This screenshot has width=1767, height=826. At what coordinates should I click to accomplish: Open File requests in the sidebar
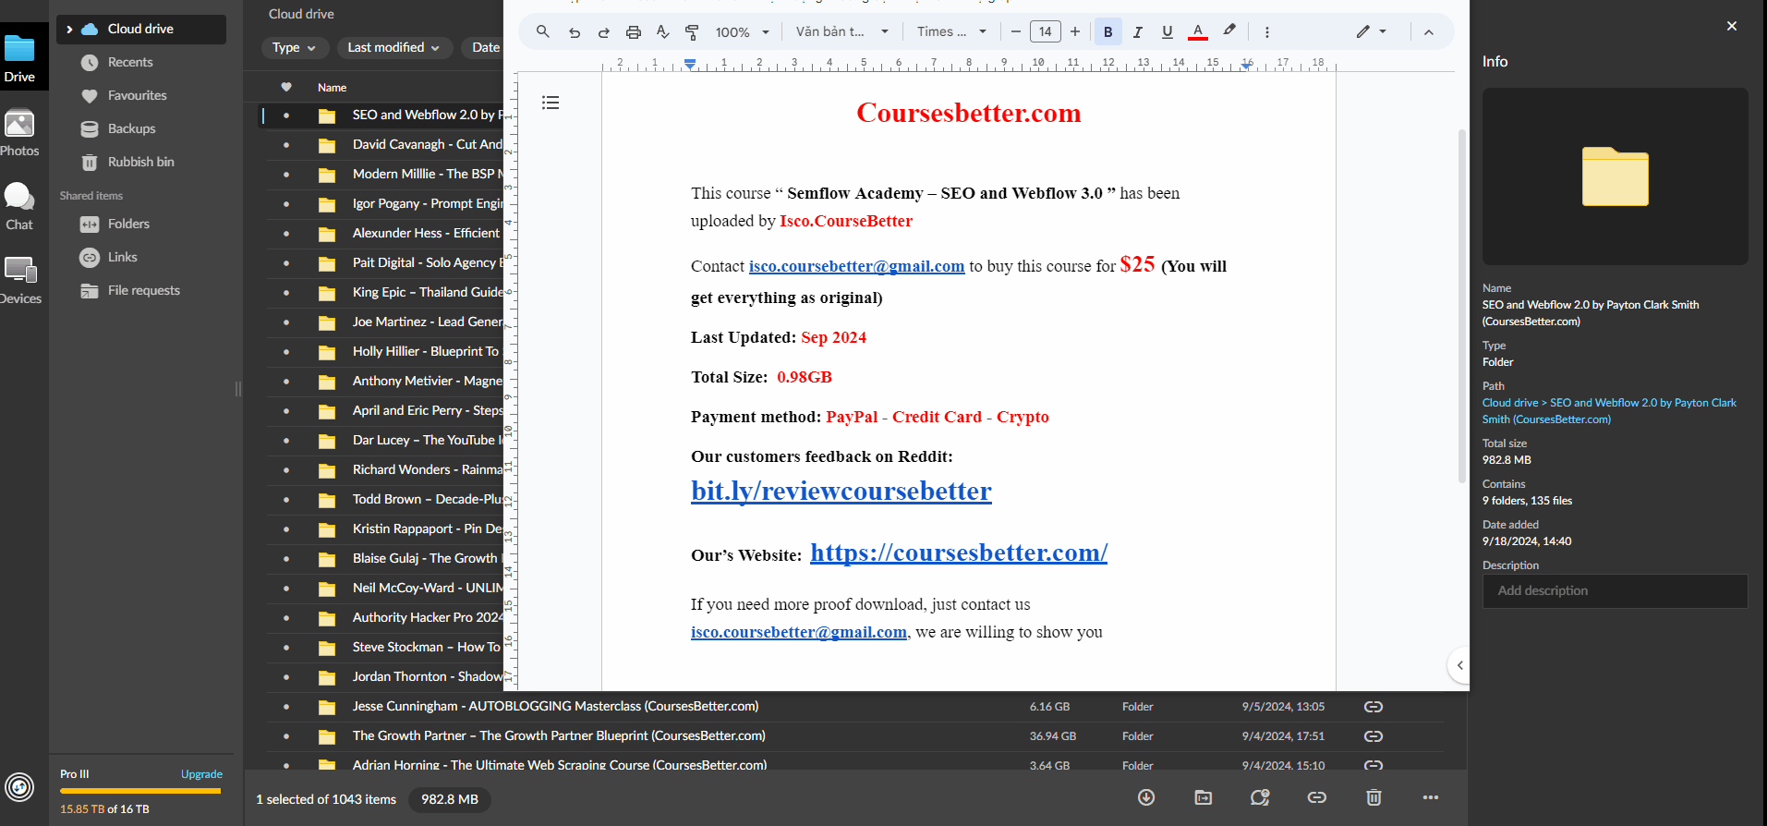(143, 291)
